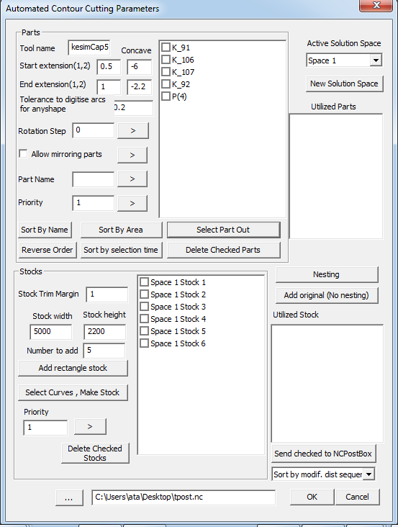Tick Space 1 Stock 3 checkbox

(x=144, y=307)
